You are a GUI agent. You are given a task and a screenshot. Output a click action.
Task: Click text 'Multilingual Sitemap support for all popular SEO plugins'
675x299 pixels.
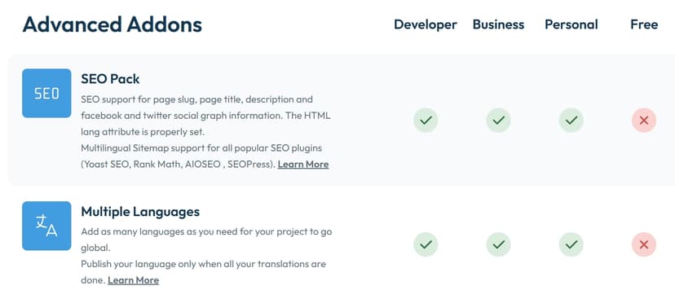click(201, 148)
